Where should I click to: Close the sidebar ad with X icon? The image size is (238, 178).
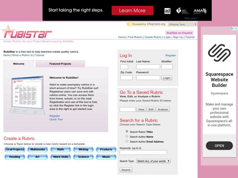[236, 28]
